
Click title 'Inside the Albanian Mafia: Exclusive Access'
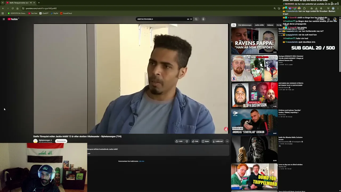[291, 138]
